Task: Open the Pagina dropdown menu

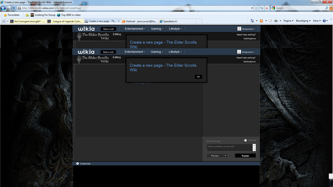Action: (288, 21)
